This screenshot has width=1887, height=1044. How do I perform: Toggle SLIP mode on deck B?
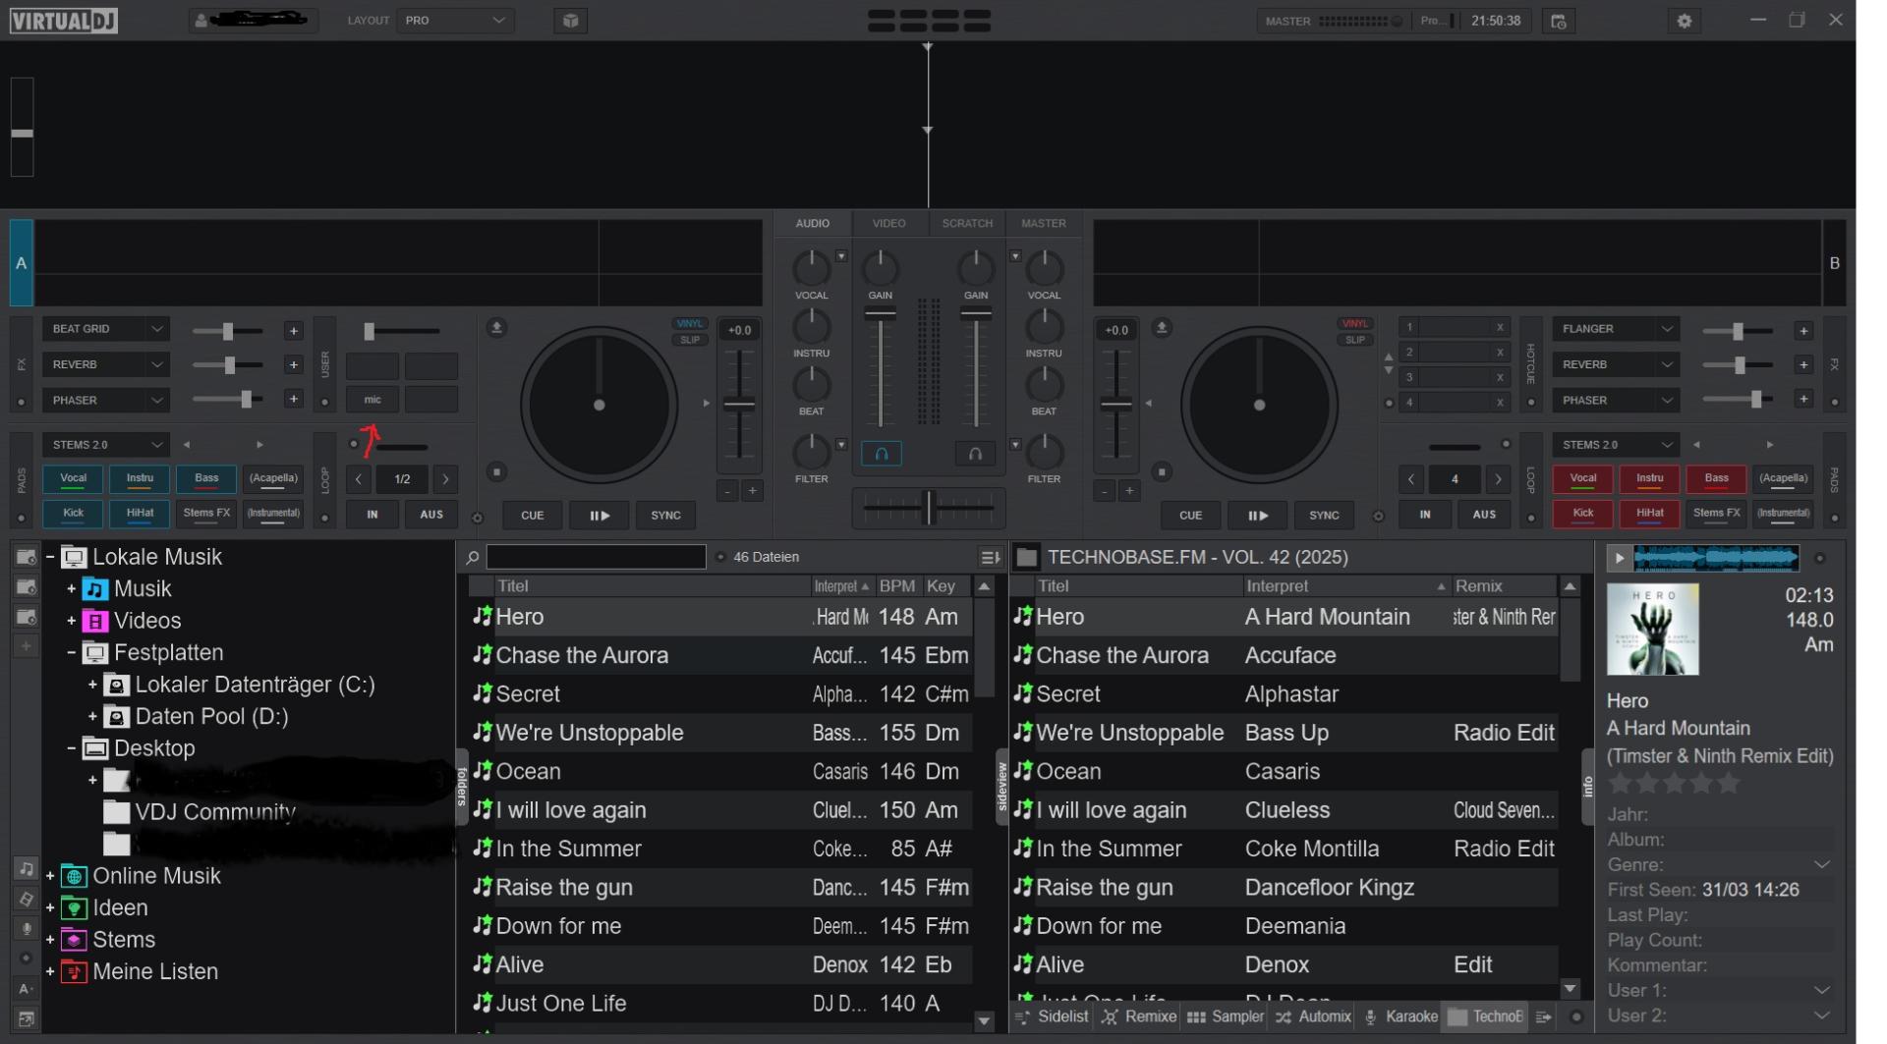coord(1355,340)
